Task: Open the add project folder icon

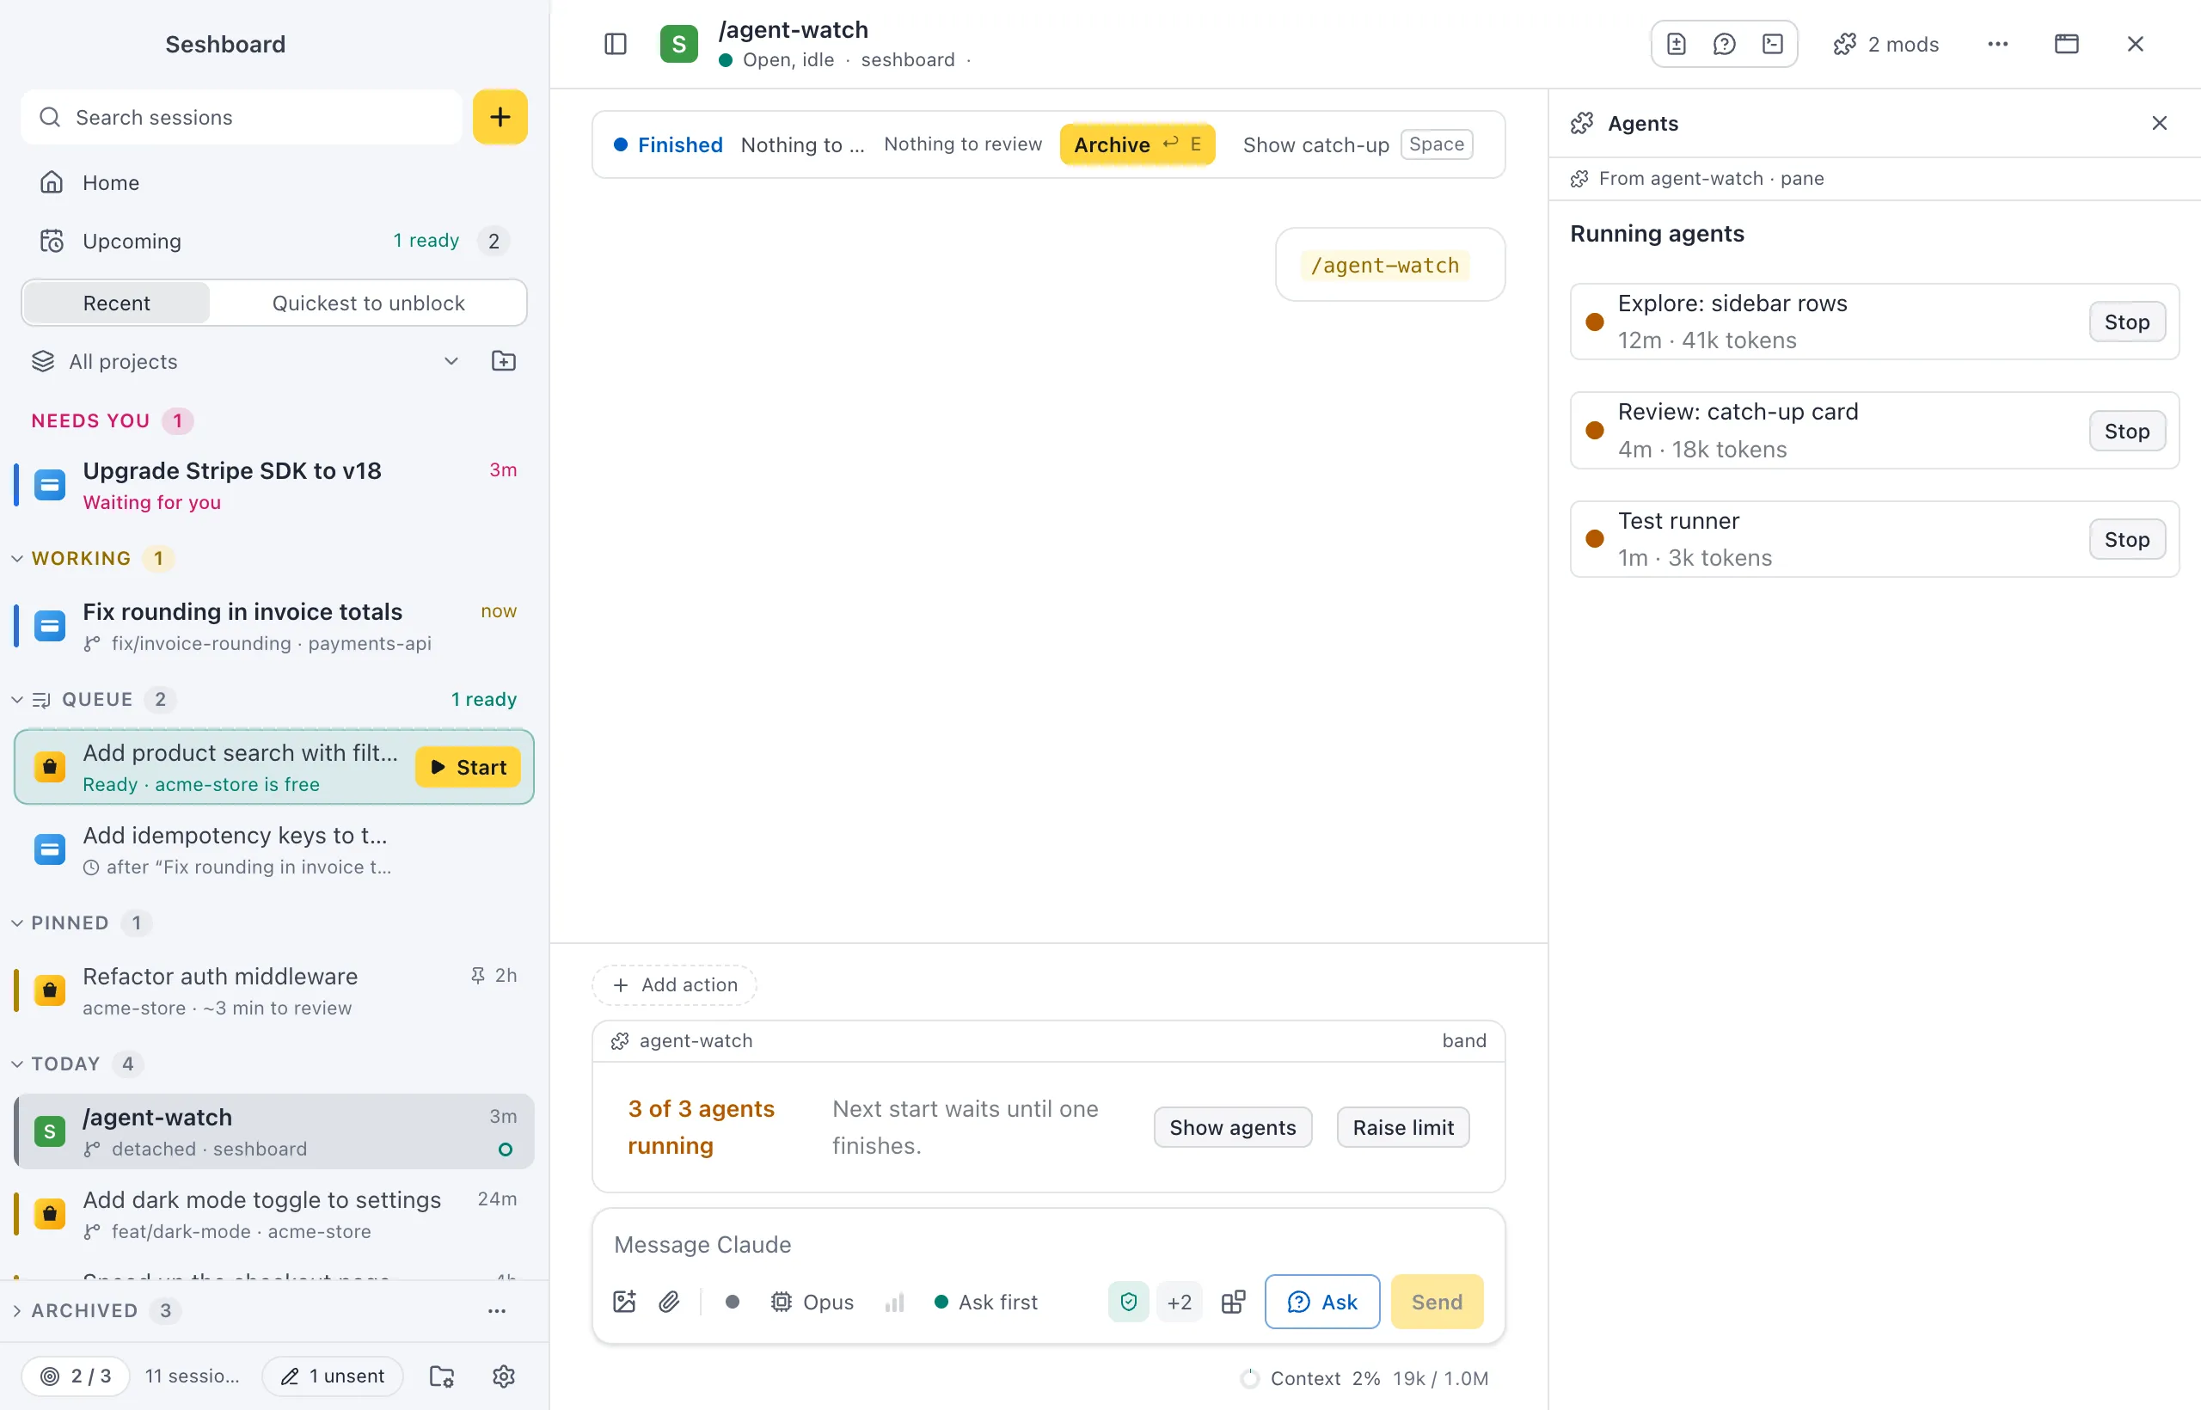Action: coord(504,361)
